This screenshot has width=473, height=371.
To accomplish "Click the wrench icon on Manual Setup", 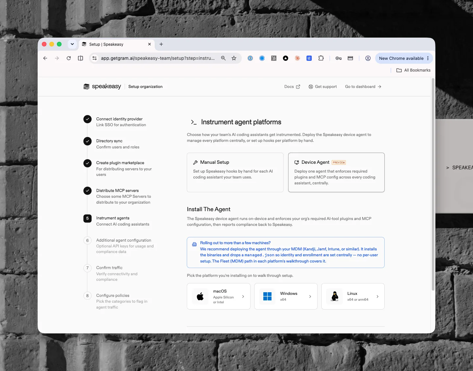I will 195,162.
